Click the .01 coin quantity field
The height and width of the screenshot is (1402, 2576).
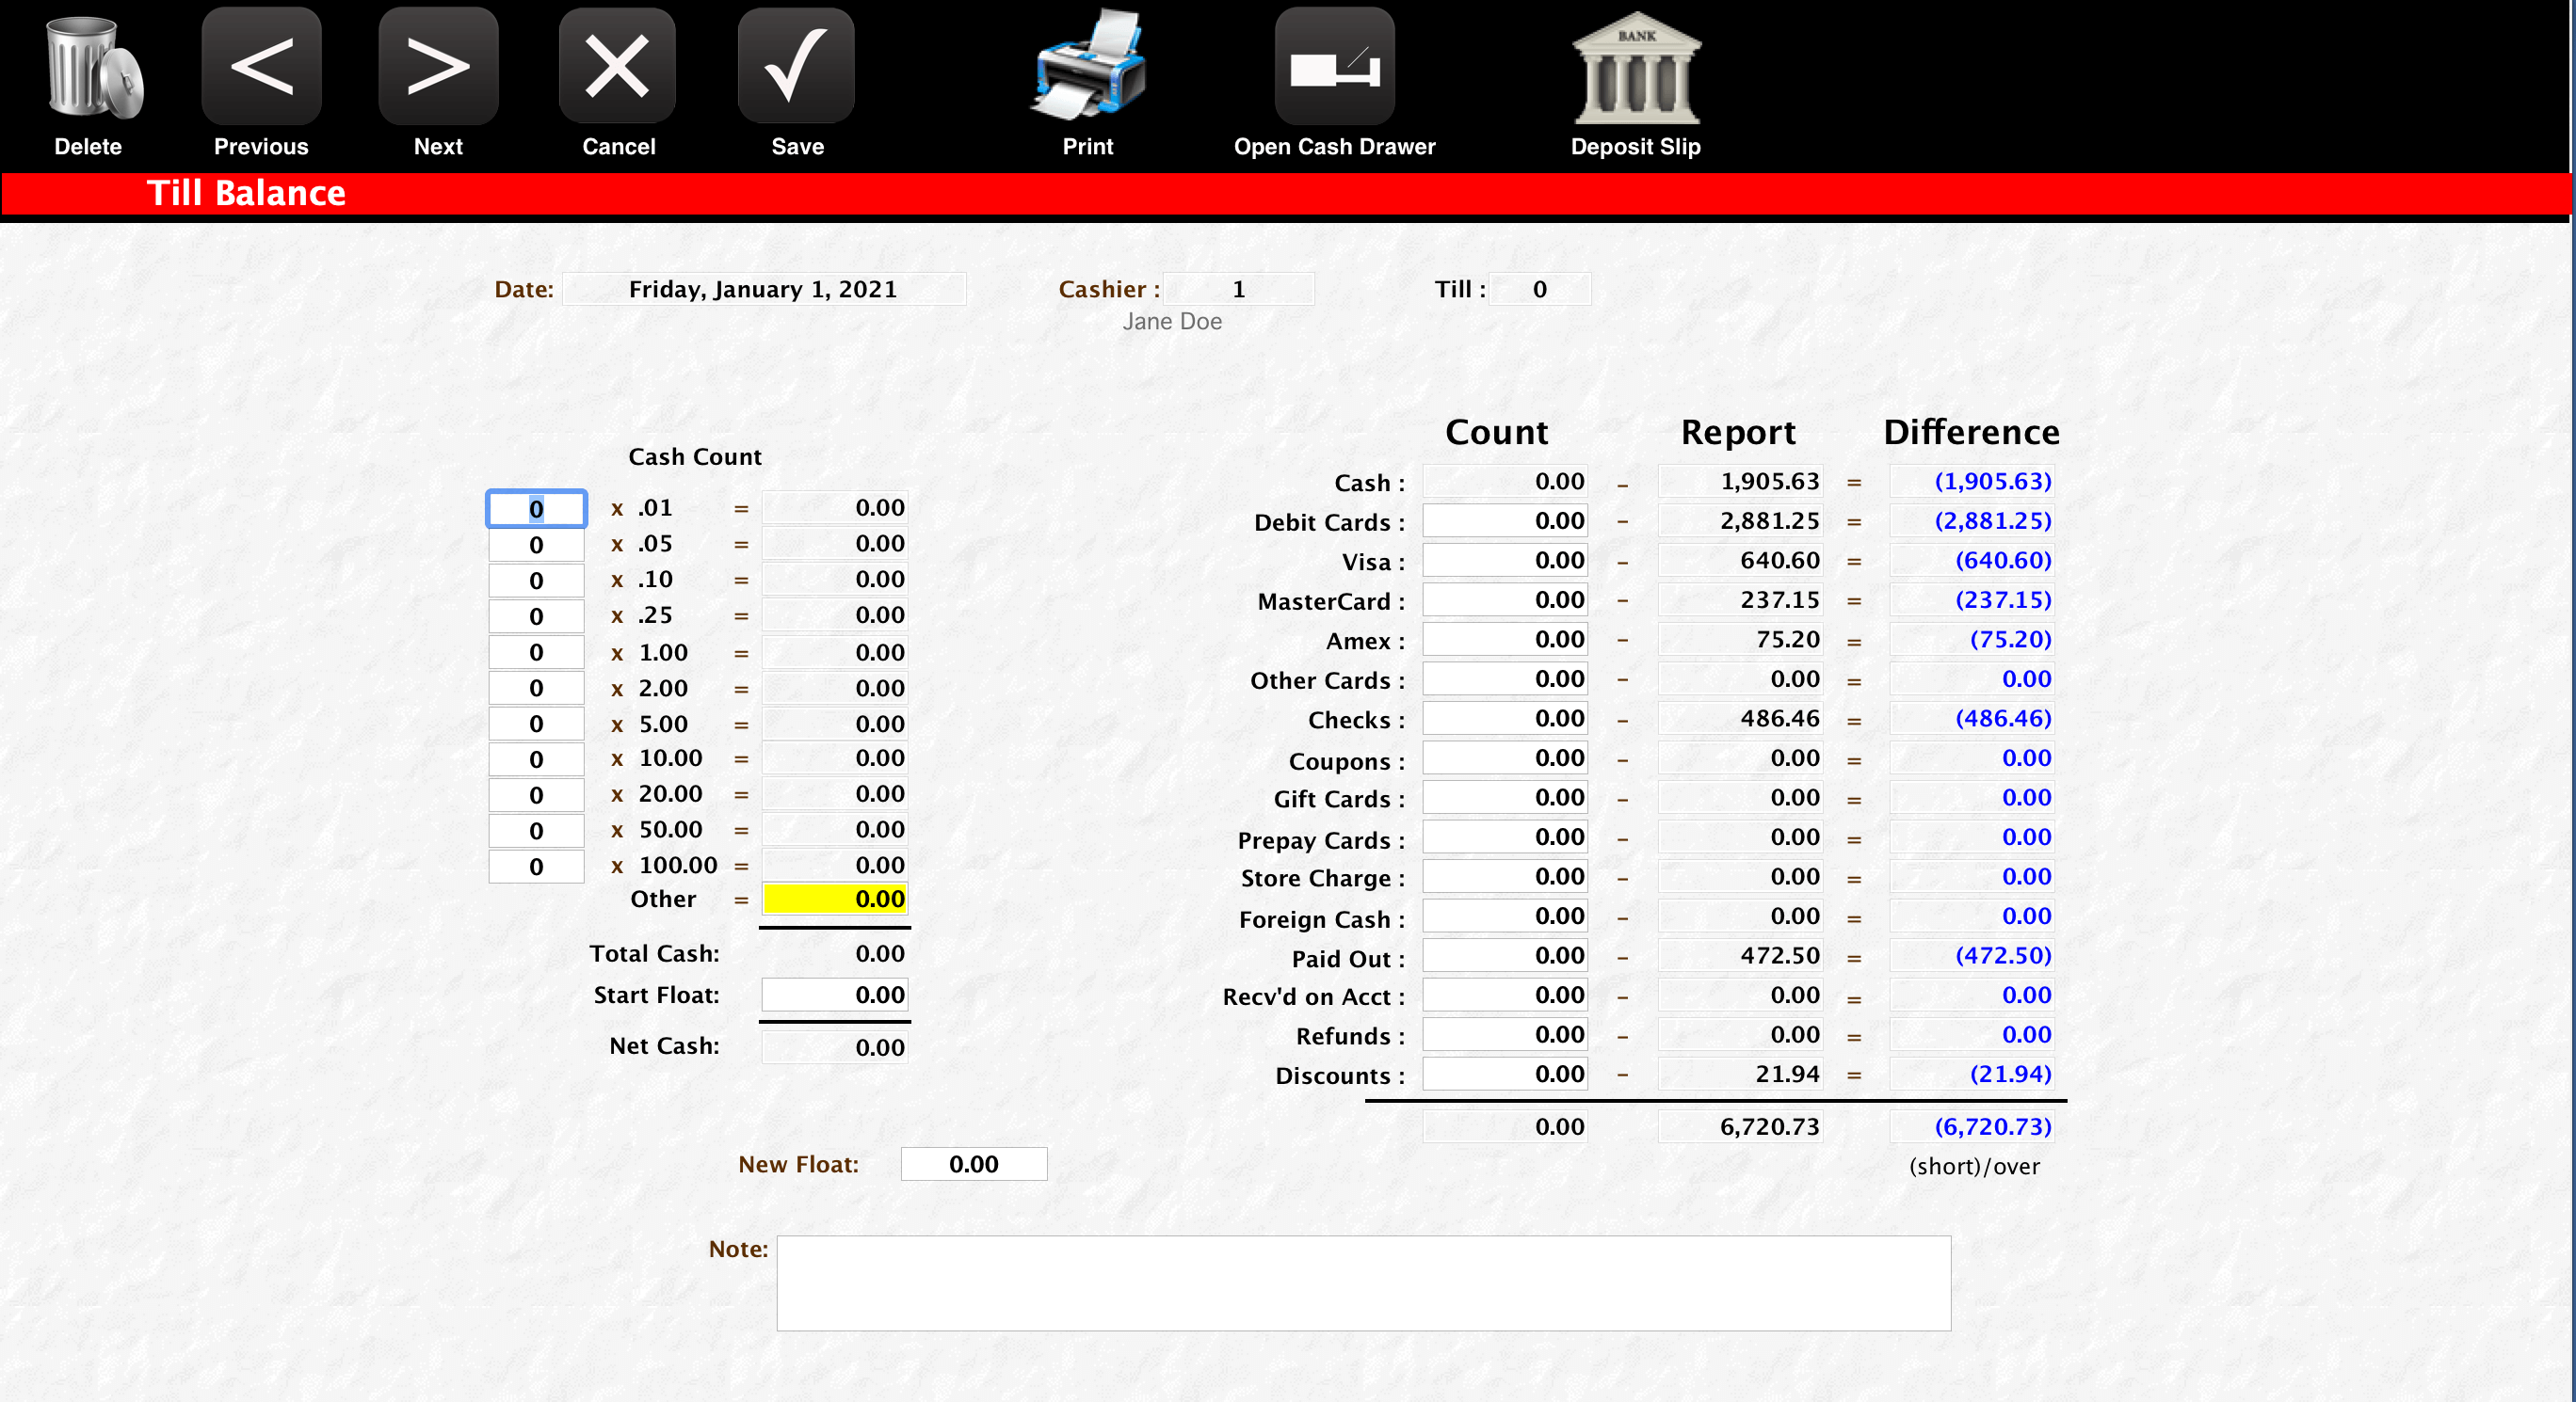point(536,509)
